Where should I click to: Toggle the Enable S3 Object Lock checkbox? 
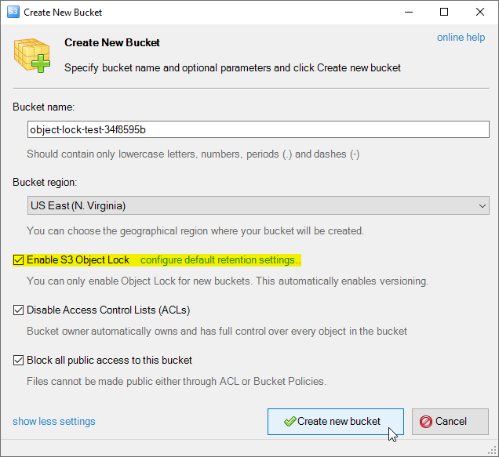click(x=18, y=259)
